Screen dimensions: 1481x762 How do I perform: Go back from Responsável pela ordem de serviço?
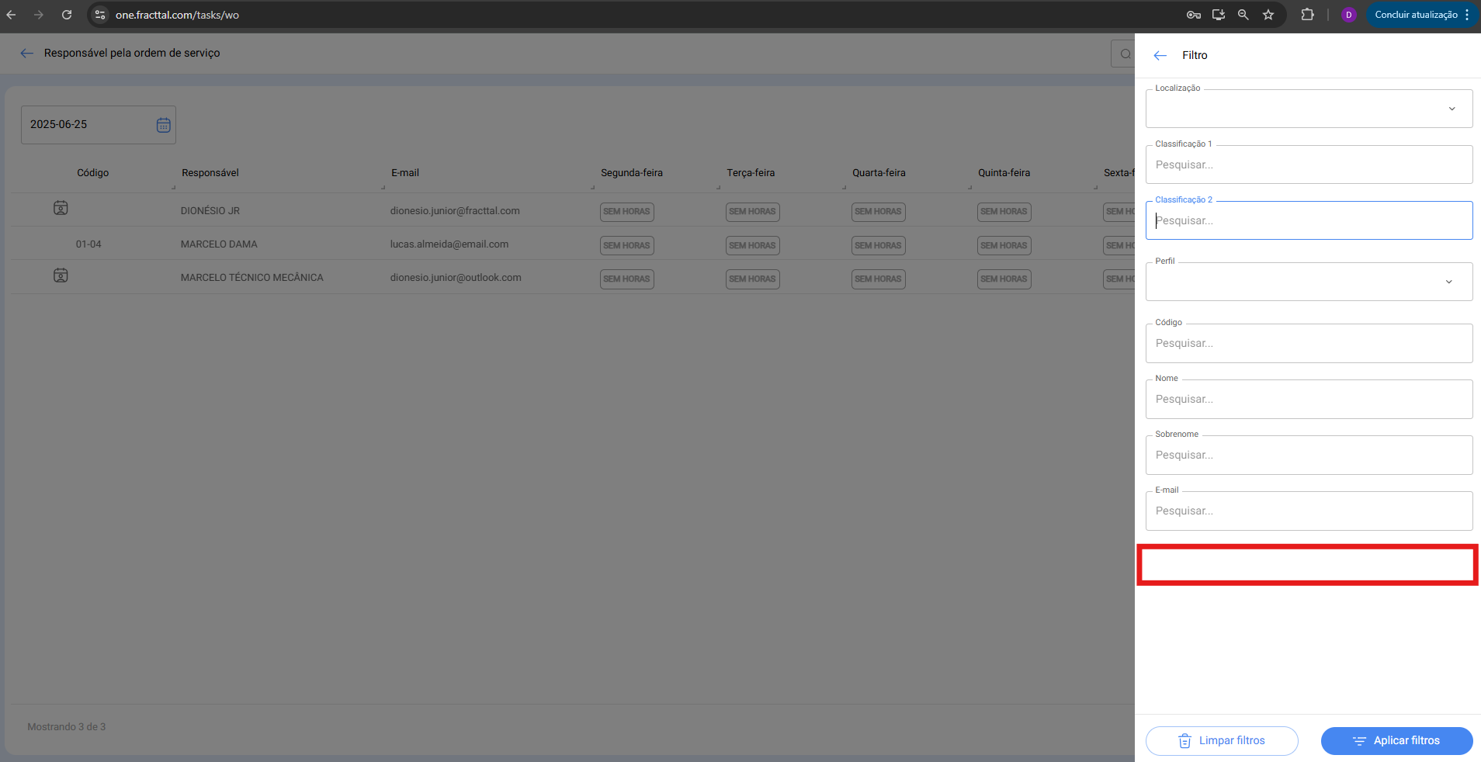27,53
